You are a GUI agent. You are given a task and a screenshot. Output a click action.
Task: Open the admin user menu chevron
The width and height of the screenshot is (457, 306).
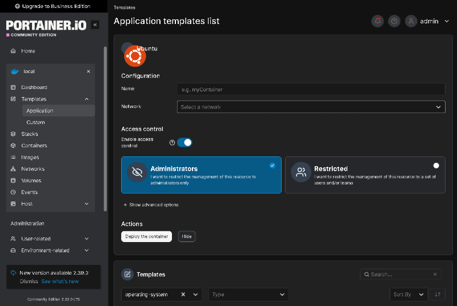click(x=447, y=21)
